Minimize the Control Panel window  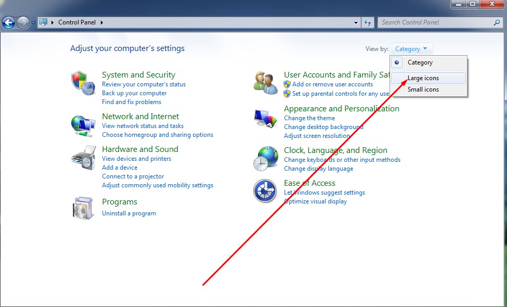coord(459,4)
